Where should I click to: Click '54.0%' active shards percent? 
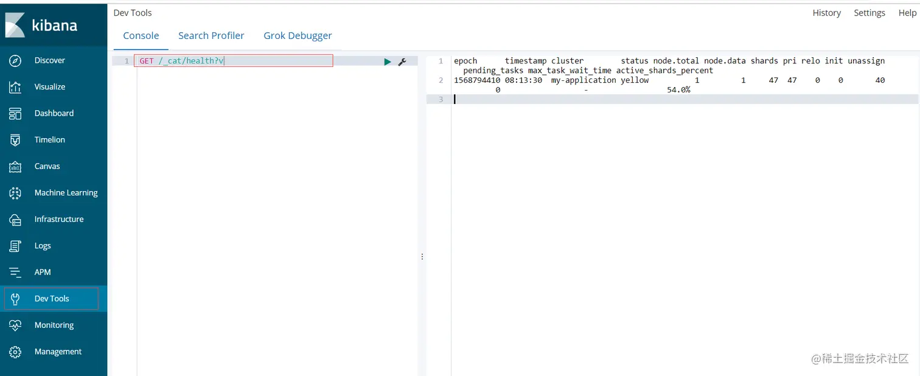(678, 90)
